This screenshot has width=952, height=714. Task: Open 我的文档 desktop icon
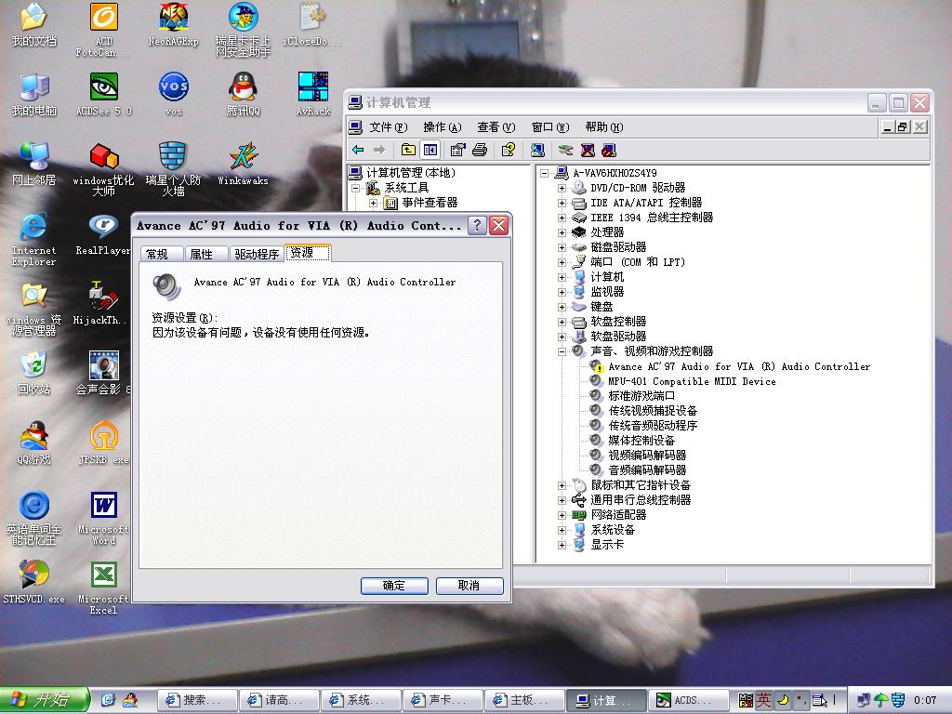(x=34, y=24)
